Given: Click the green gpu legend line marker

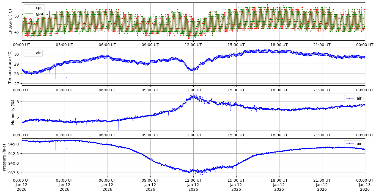Looking at the screenshot, I should point(29,13).
